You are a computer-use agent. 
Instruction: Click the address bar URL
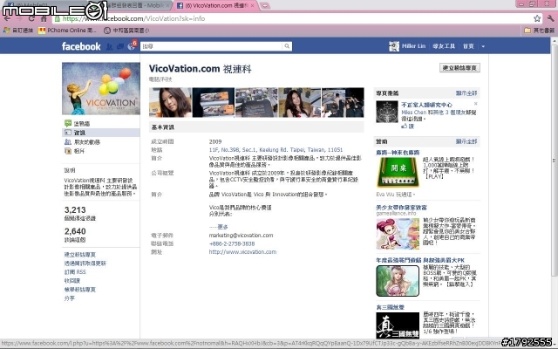click(x=133, y=18)
